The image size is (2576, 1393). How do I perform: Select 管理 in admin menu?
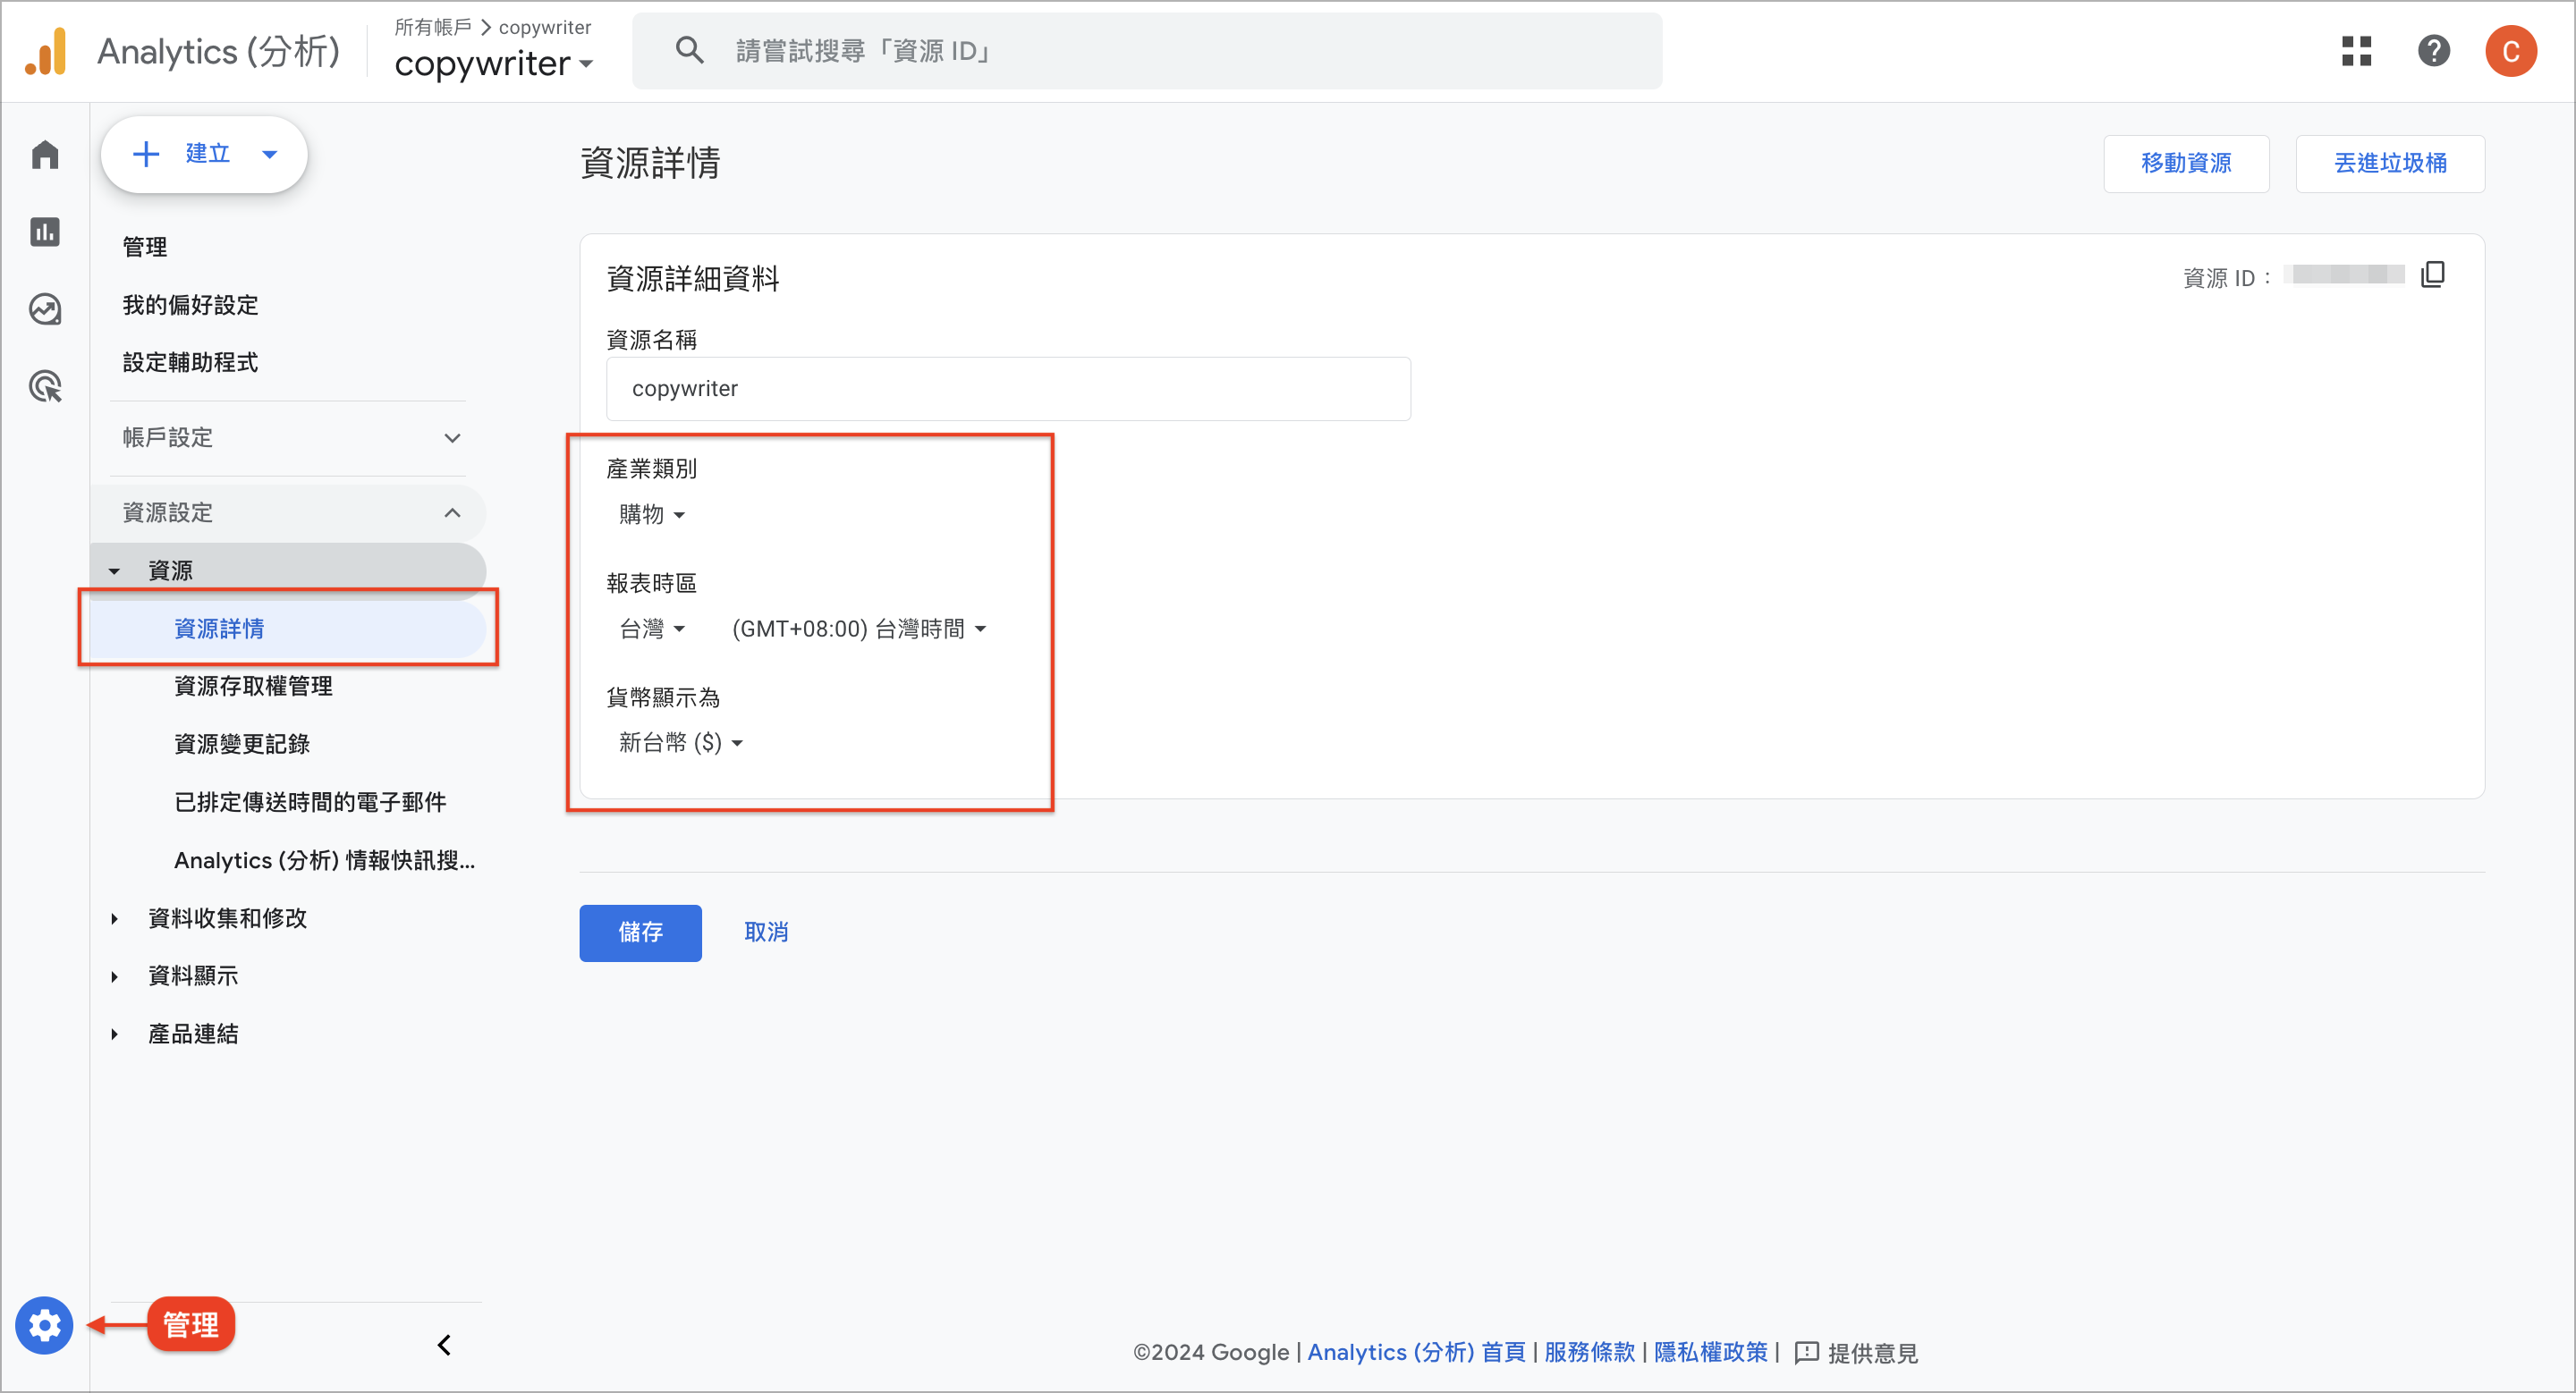pos(145,247)
